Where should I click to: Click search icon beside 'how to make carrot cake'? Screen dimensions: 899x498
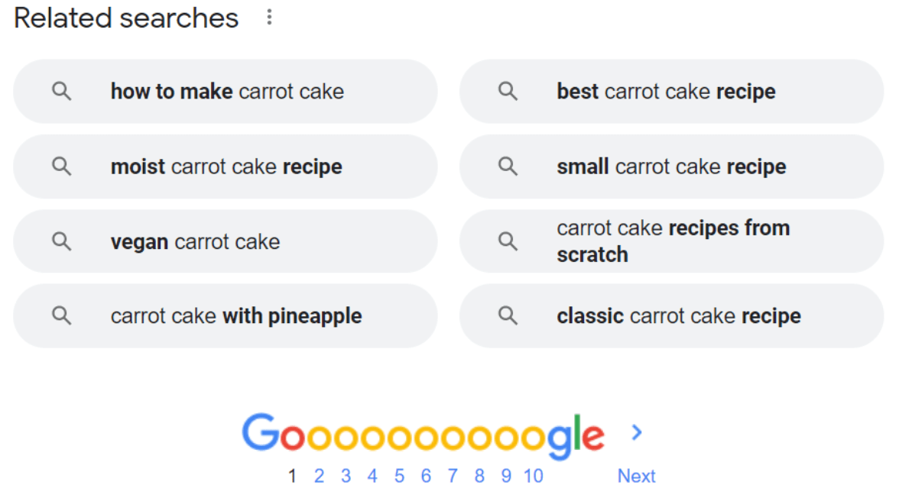pos(61,92)
